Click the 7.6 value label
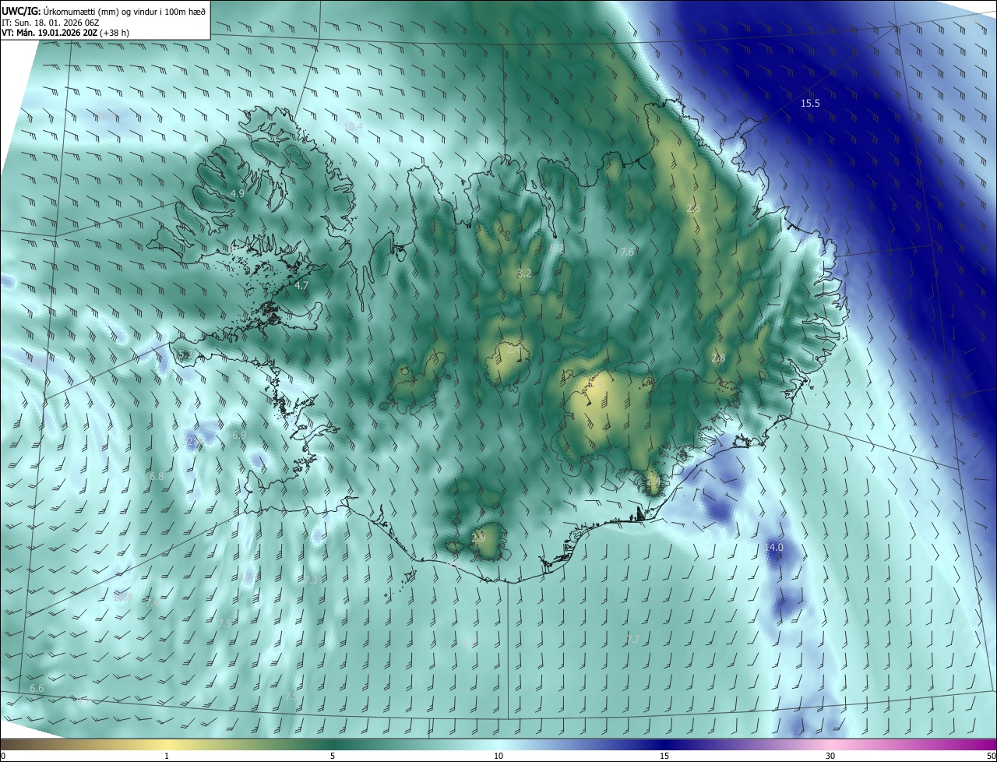The width and height of the screenshot is (997, 762). pos(627,252)
